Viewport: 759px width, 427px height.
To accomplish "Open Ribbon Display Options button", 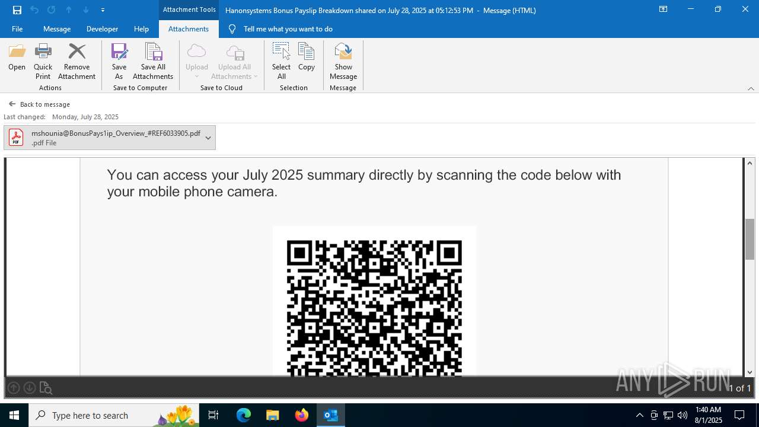I will 663,9.
